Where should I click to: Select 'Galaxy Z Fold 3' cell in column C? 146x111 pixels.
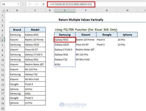pyautogui.click(x=35, y=54)
